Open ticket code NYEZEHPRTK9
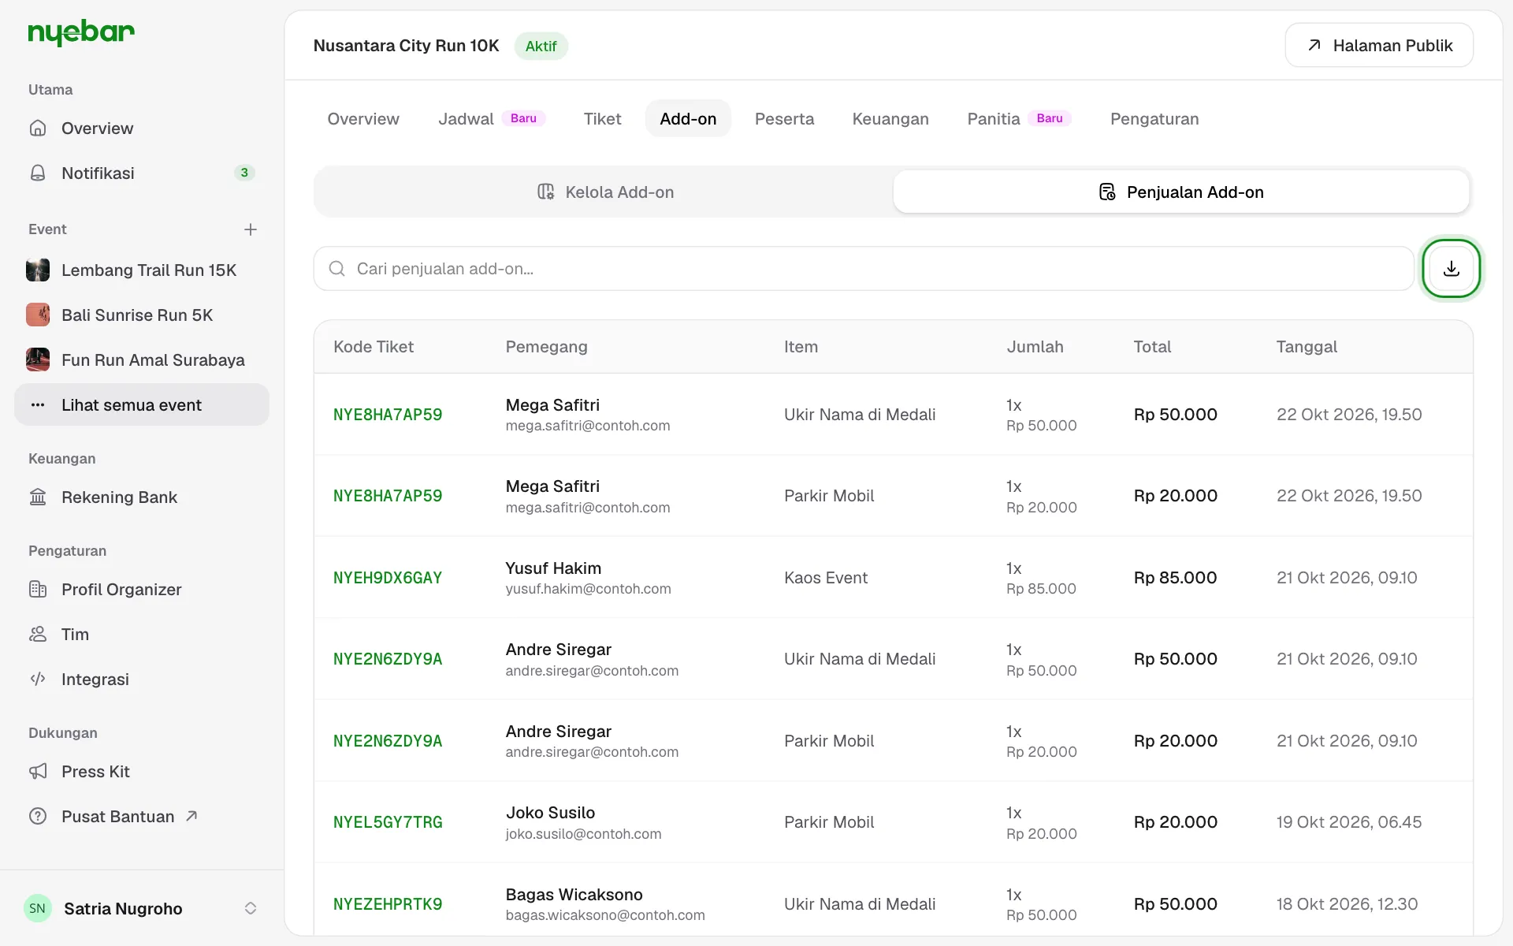Viewport: 1513px width, 946px height. coord(388,904)
